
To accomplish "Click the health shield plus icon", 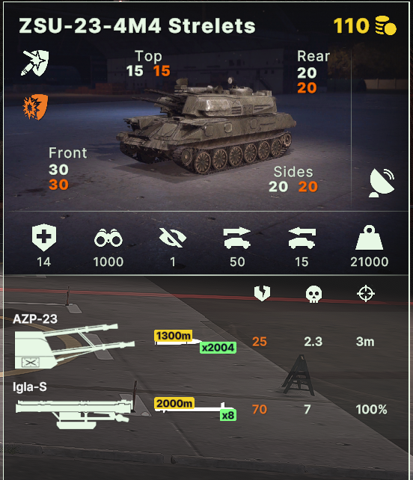I will coord(44,238).
